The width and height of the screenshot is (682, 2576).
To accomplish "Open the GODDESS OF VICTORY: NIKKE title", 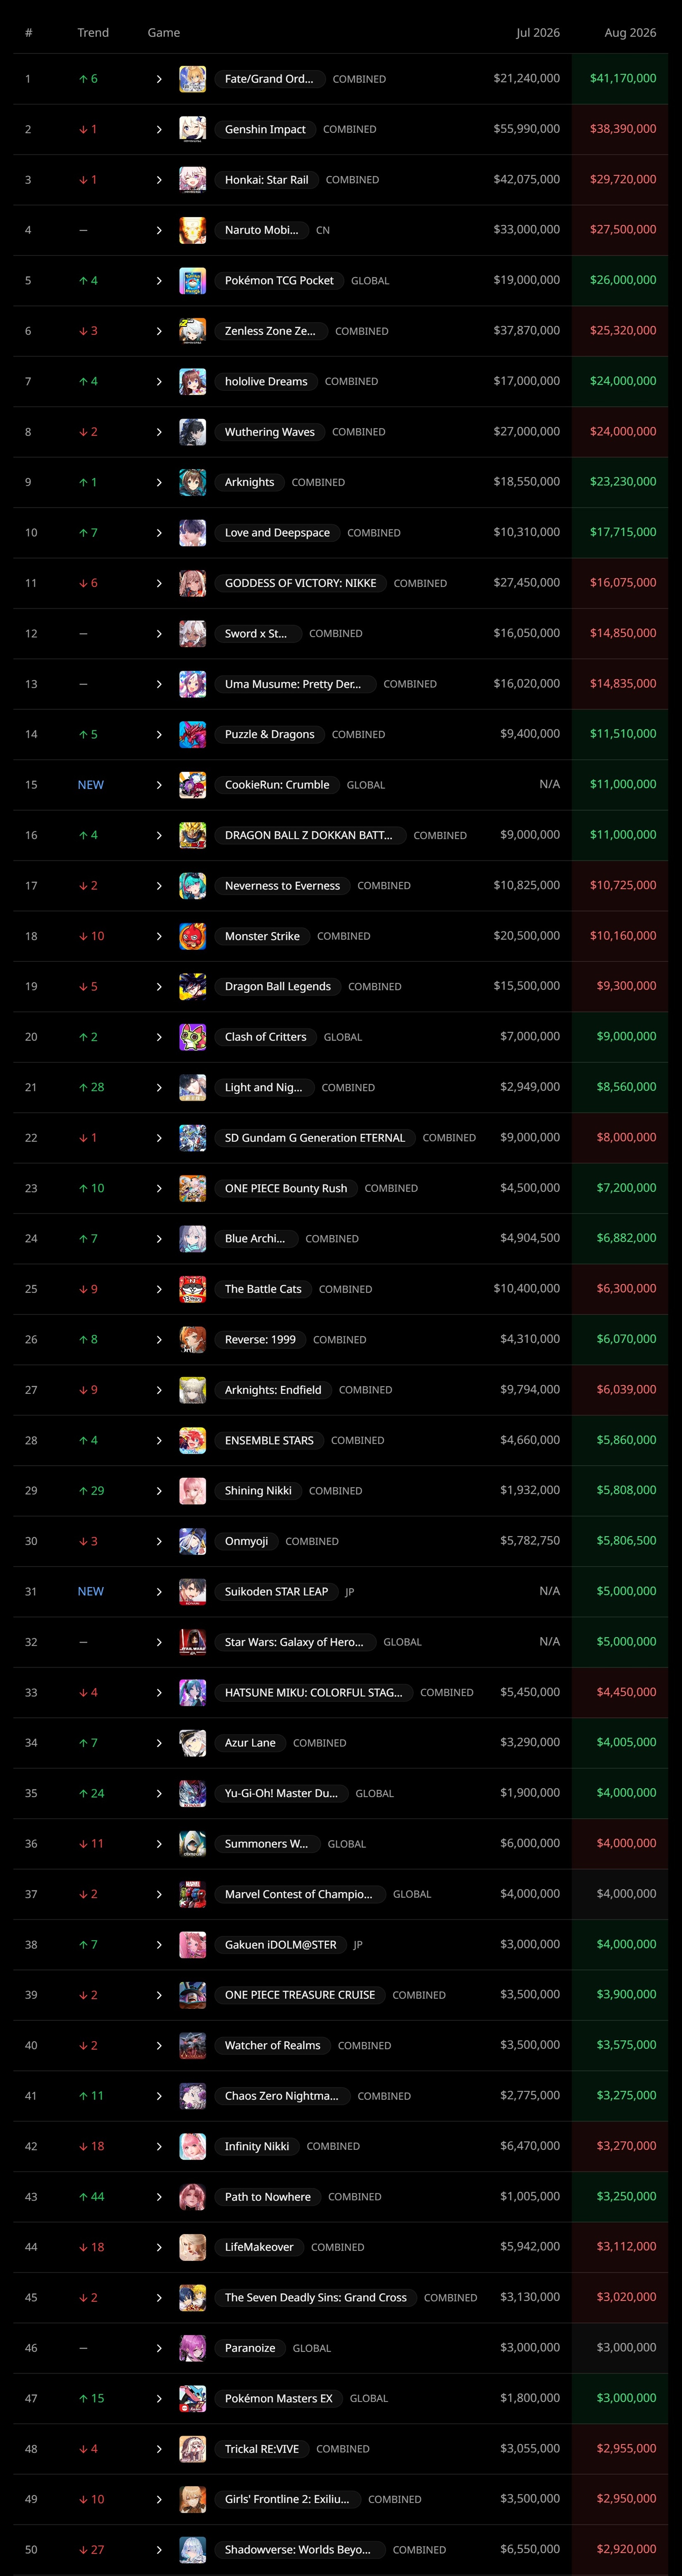I will tap(300, 583).
